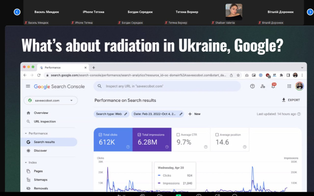Open the browser extensions puzzle icon

tap(281, 75)
